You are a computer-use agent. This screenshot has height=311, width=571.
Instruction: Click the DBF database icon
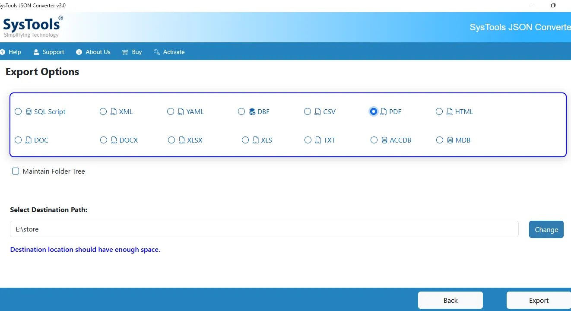click(252, 112)
